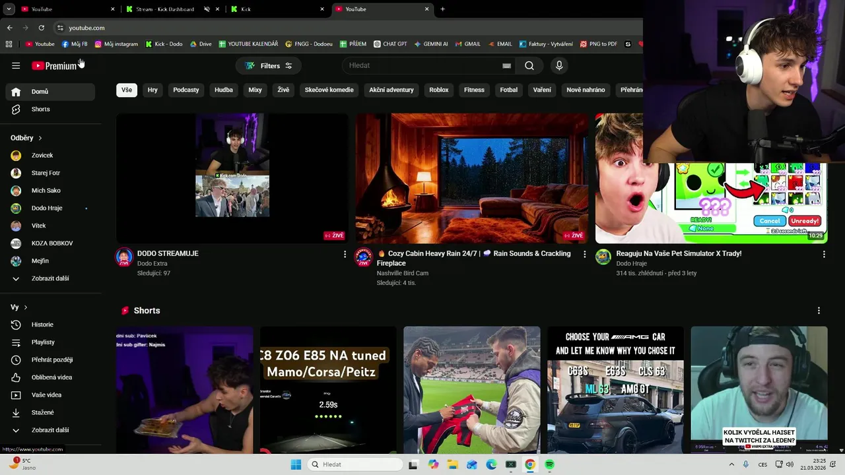Open the Windows Start menu

pos(296,464)
